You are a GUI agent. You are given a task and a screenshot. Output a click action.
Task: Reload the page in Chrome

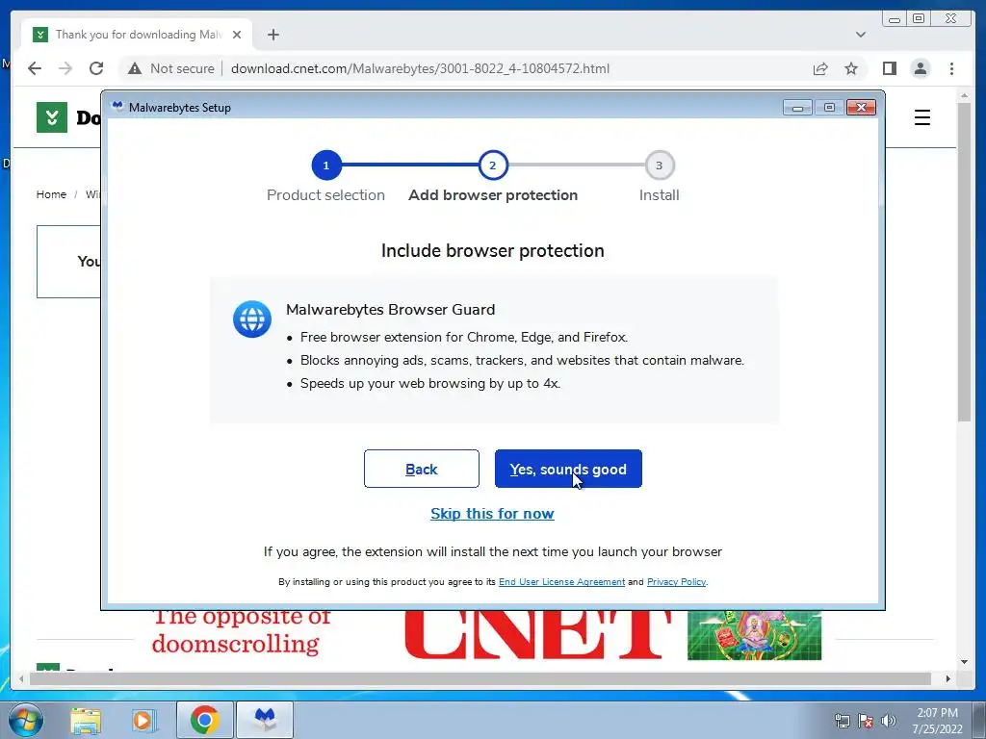pyautogui.click(x=96, y=68)
